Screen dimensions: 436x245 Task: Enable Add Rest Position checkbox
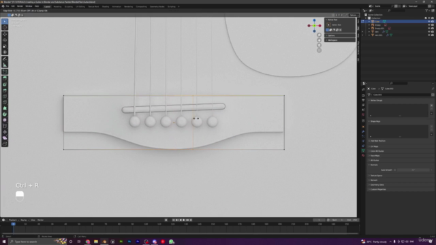coord(369,141)
